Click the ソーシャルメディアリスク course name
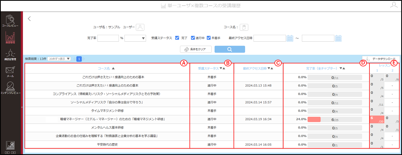This screenshot has height=155, width=402. [x=107, y=102]
